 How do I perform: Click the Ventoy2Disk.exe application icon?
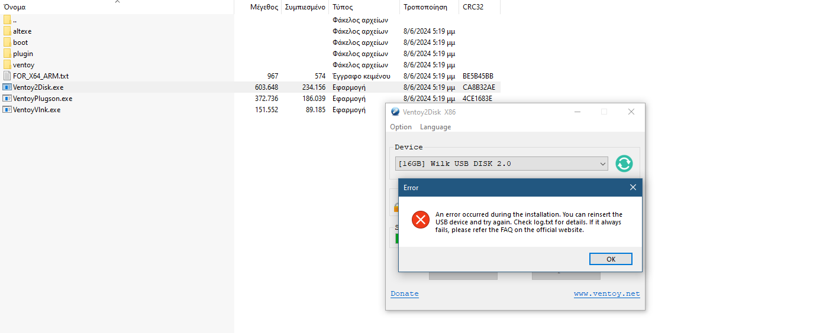pos(7,87)
